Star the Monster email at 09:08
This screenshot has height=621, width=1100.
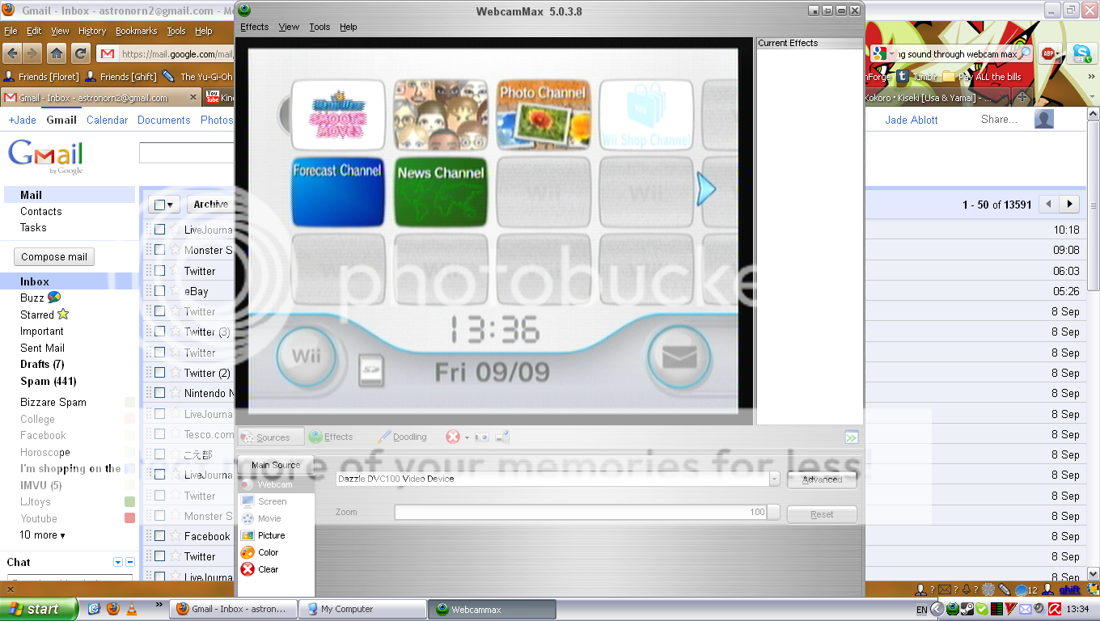click(x=175, y=250)
